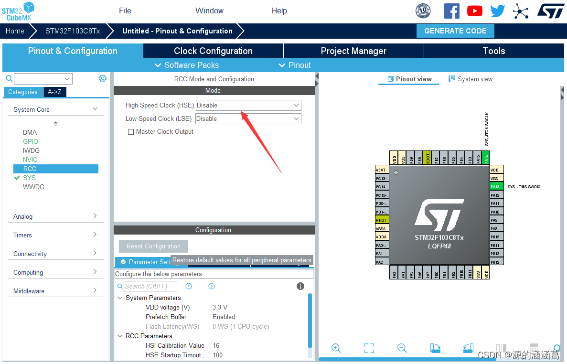The height and width of the screenshot is (364, 567).
Task: Expand the Connectivity category
Action: pos(95,253)
